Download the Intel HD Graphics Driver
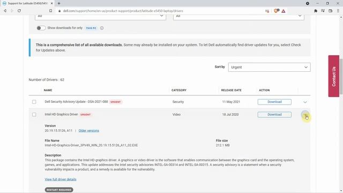 (274, 114)
